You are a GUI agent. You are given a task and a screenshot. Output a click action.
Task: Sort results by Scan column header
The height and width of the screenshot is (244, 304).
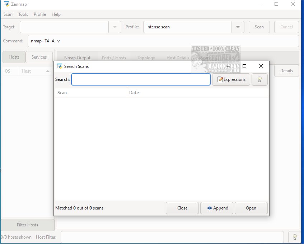91,93
